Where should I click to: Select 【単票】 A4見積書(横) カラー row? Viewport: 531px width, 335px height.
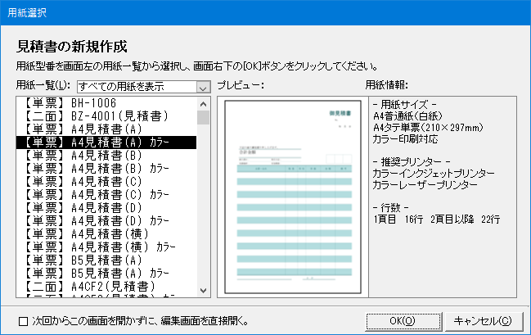pyautogui.click(x=106, y=247)
